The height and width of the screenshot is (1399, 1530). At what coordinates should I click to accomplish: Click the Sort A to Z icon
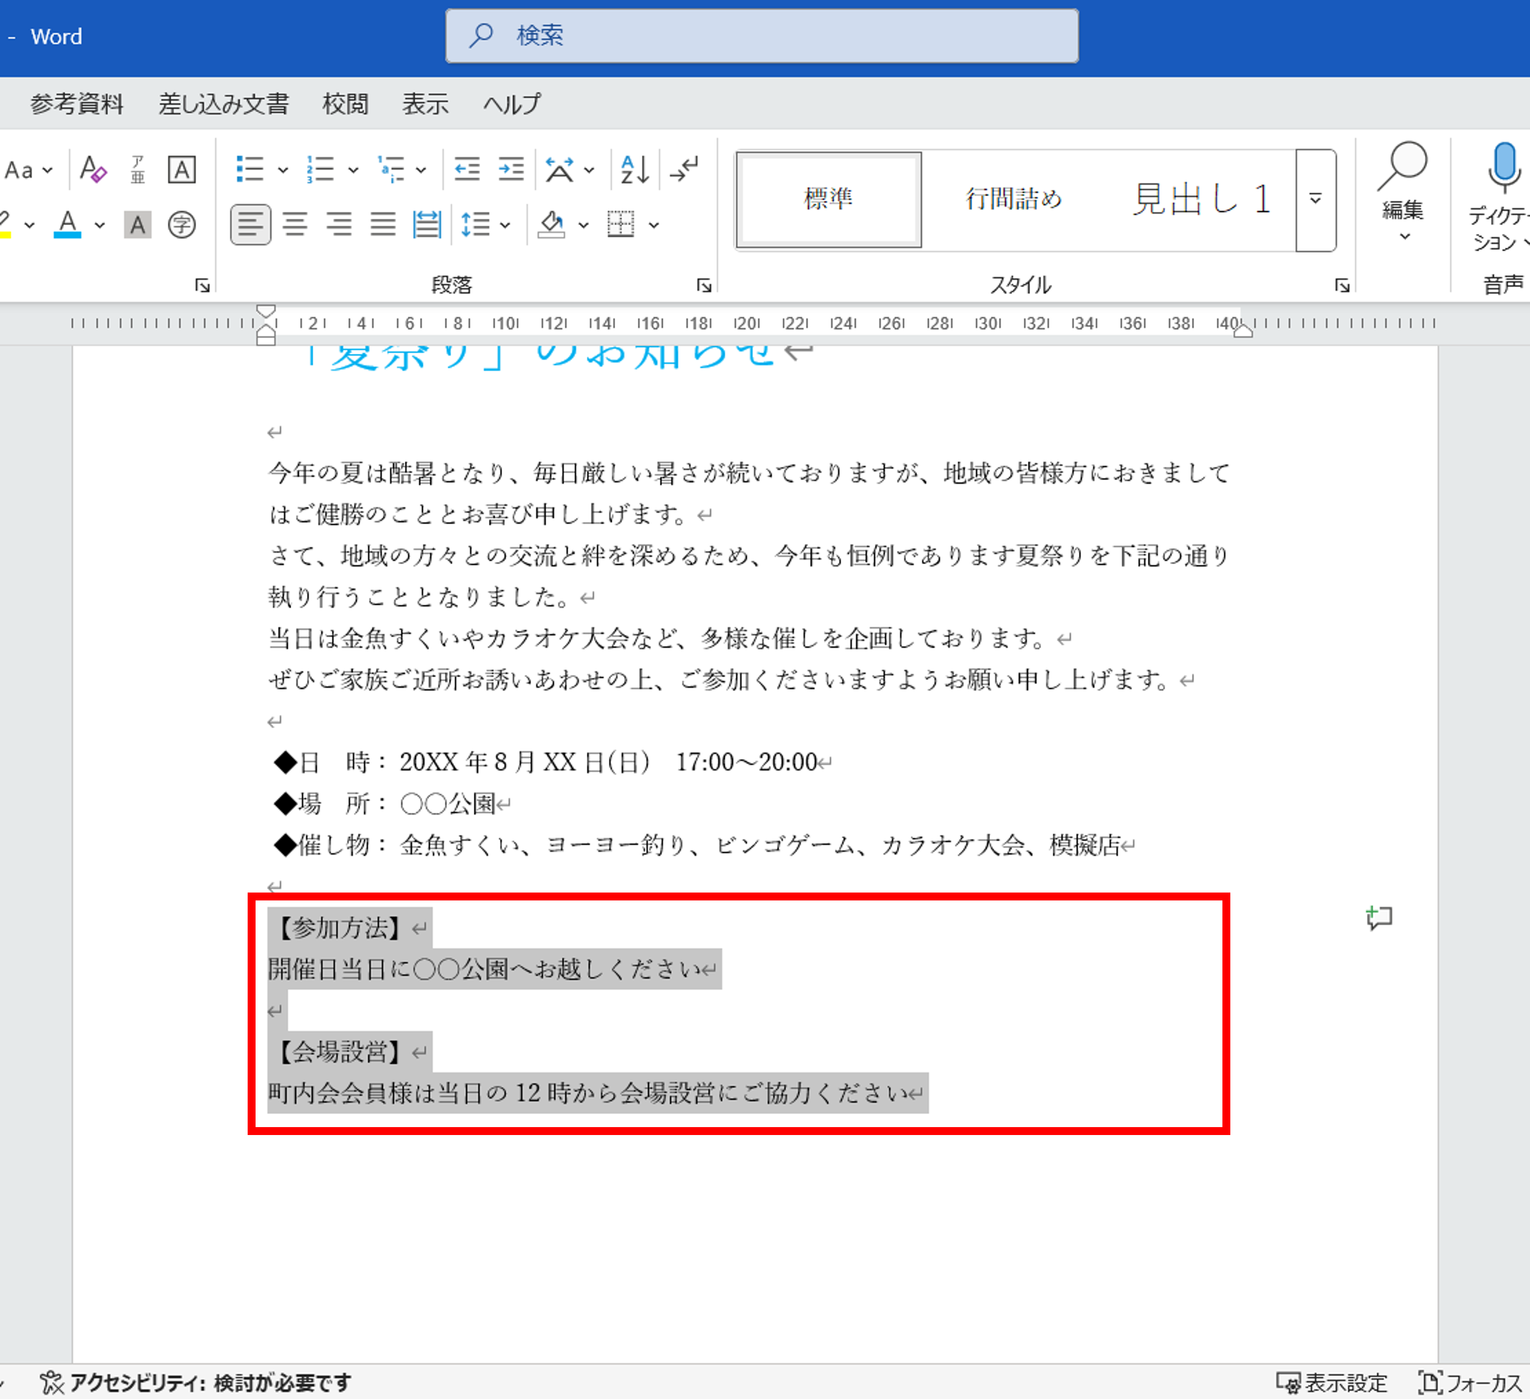[x=634, y=169]
